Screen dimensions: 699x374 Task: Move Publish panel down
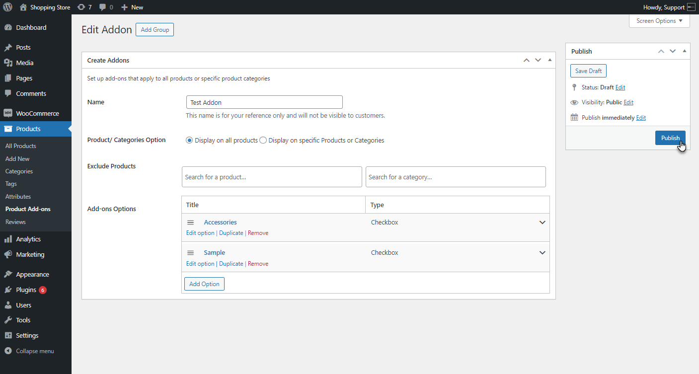673,51
